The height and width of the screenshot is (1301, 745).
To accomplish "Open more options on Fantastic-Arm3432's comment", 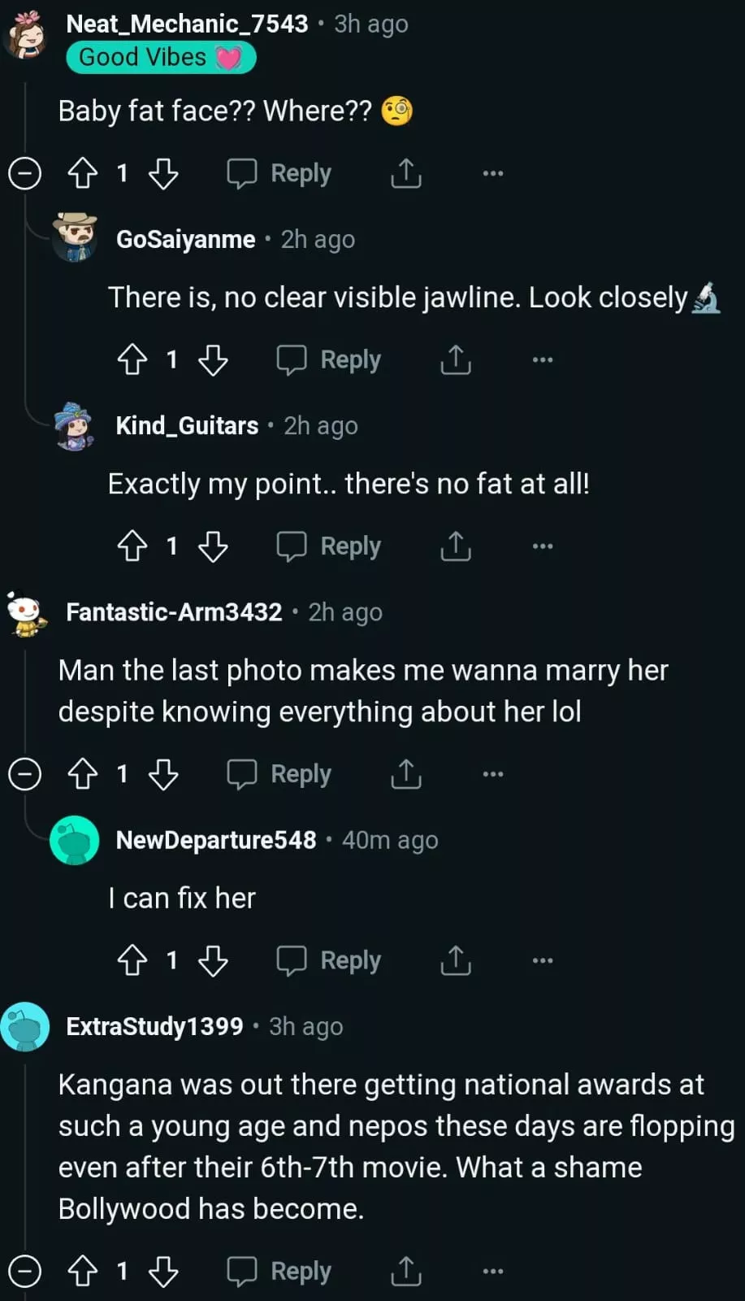I will pos(492,774).
